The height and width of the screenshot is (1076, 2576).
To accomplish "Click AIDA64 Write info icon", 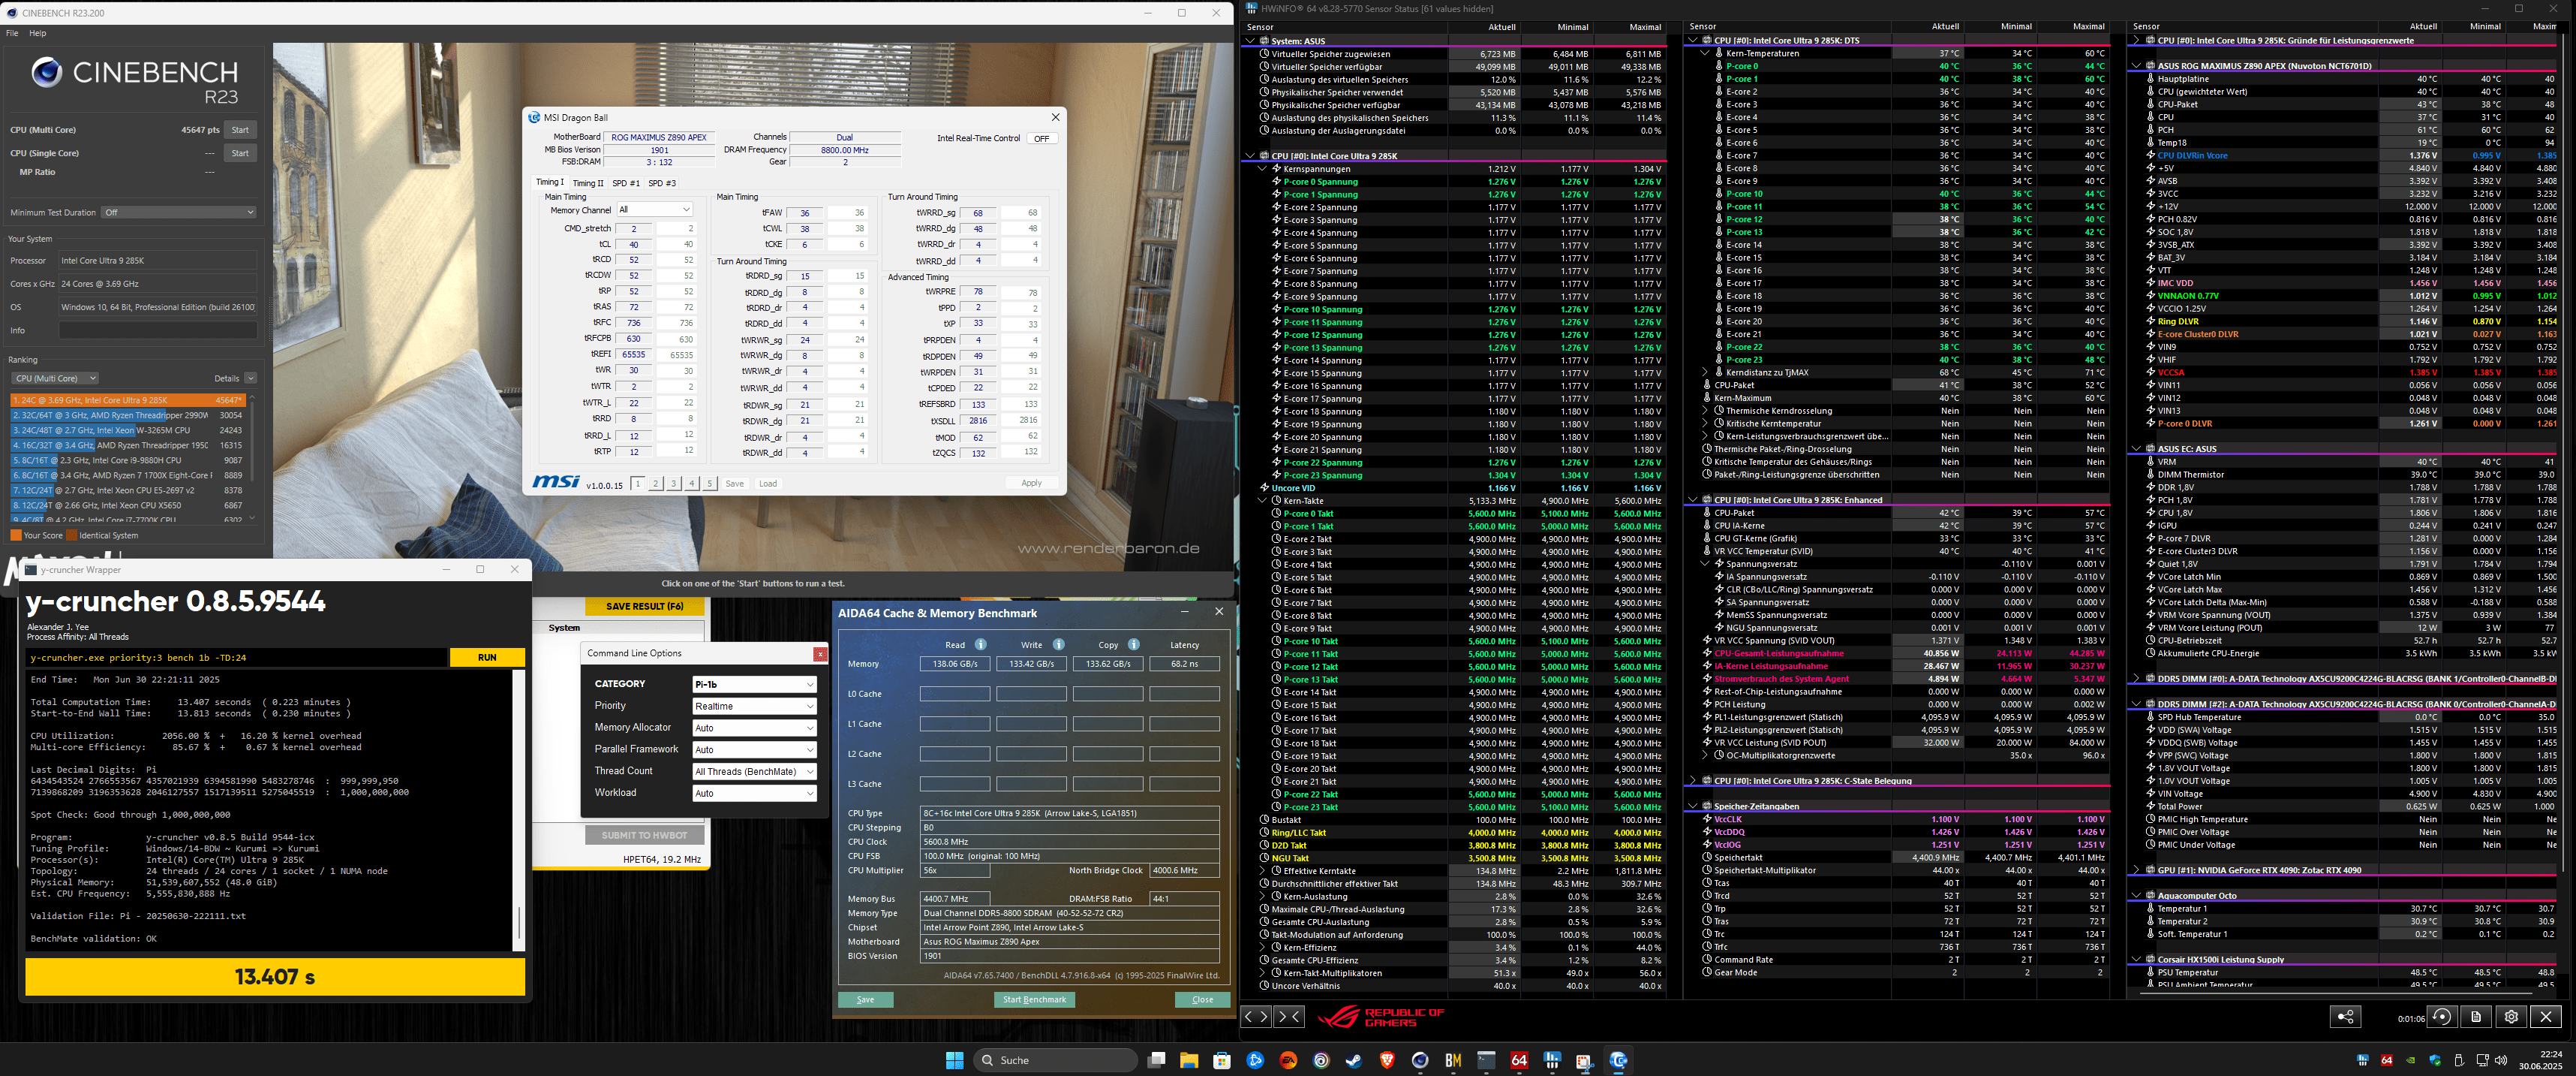I will point(1058,644).
